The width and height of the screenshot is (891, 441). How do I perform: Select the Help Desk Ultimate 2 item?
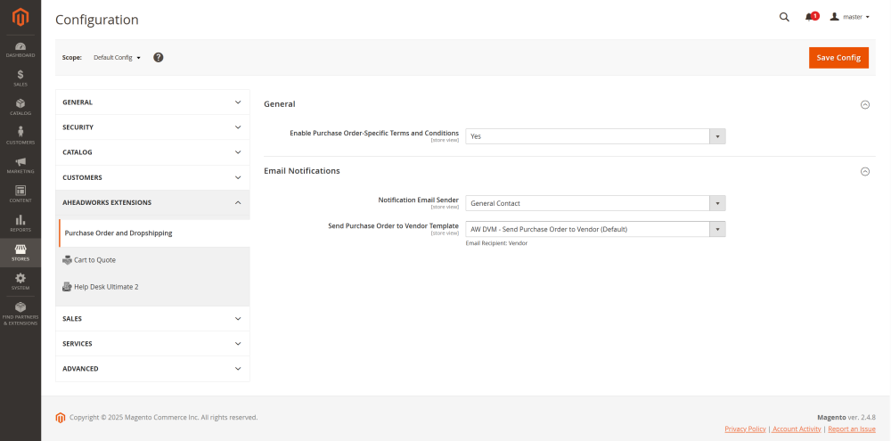[x=101, y=286]
